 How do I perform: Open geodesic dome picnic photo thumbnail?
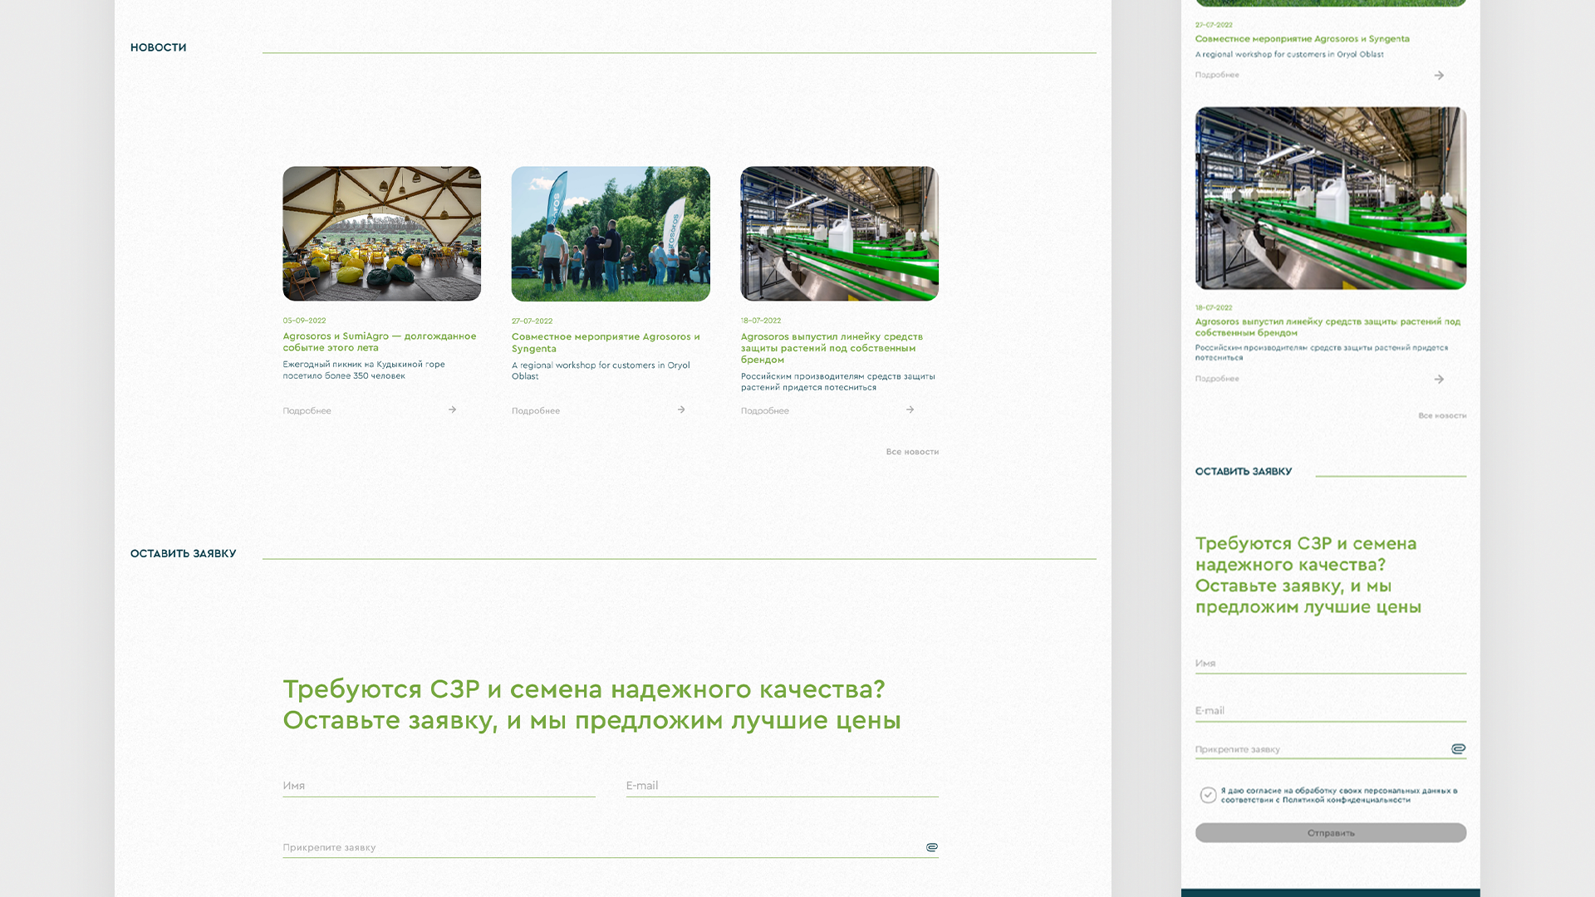coord(381,233)
